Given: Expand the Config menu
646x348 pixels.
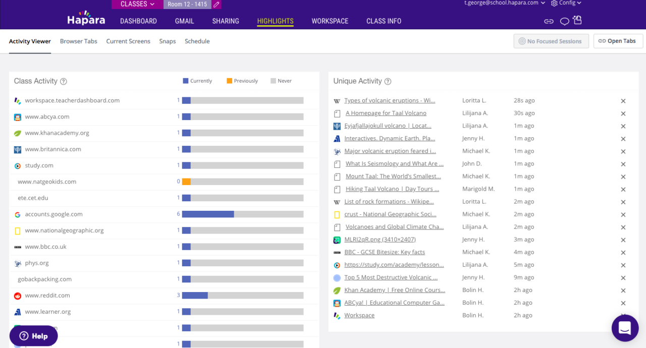Looking at the screenshot, I should click(x=566, y=3).
